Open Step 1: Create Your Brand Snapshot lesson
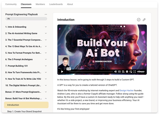The image size is (159, 114). (x=24, y=111)
